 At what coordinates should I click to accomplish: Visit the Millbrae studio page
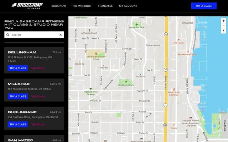point(38,96)
